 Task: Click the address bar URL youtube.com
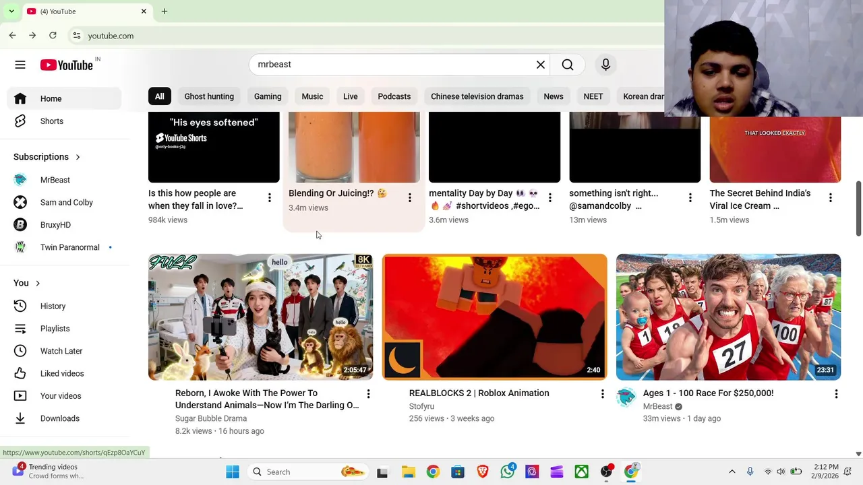point(111,36)
